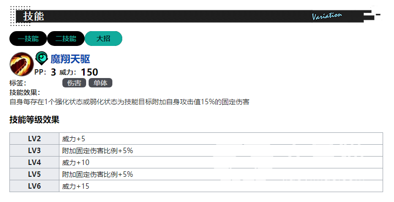Click the skill effect description text
This screenshot has height=202, width=394.
click(129, 102)
